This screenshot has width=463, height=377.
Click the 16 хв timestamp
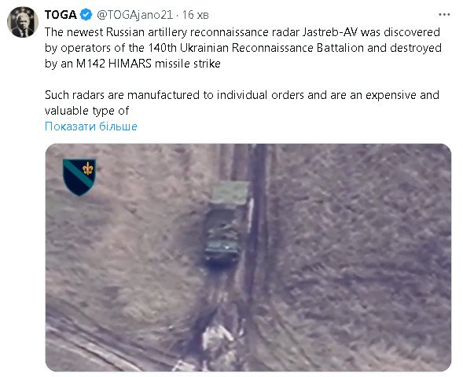point(196,15)
